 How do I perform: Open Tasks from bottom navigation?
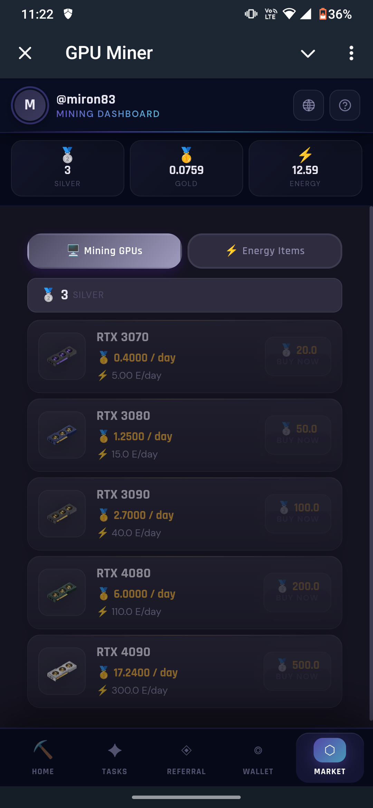(x=115, y=756)
